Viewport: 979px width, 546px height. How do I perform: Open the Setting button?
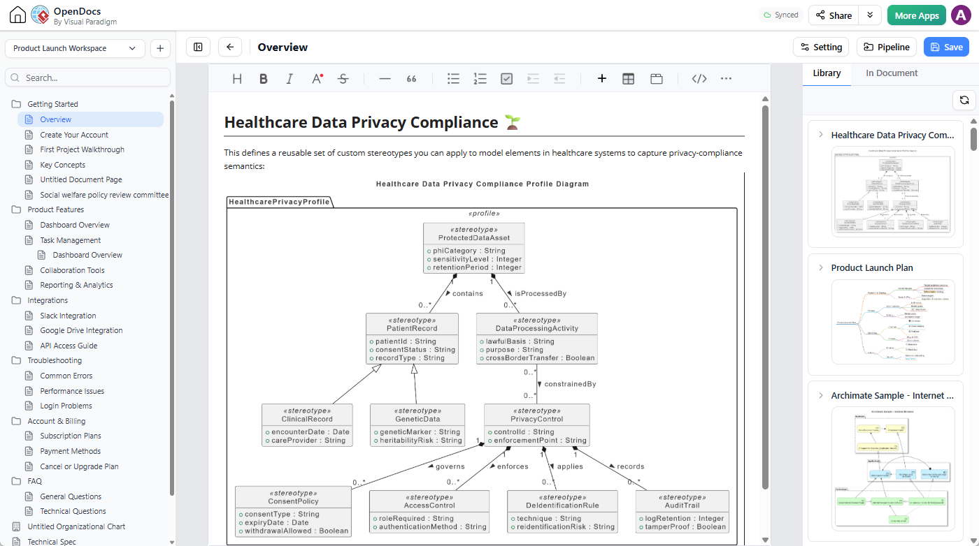(821, 47)
